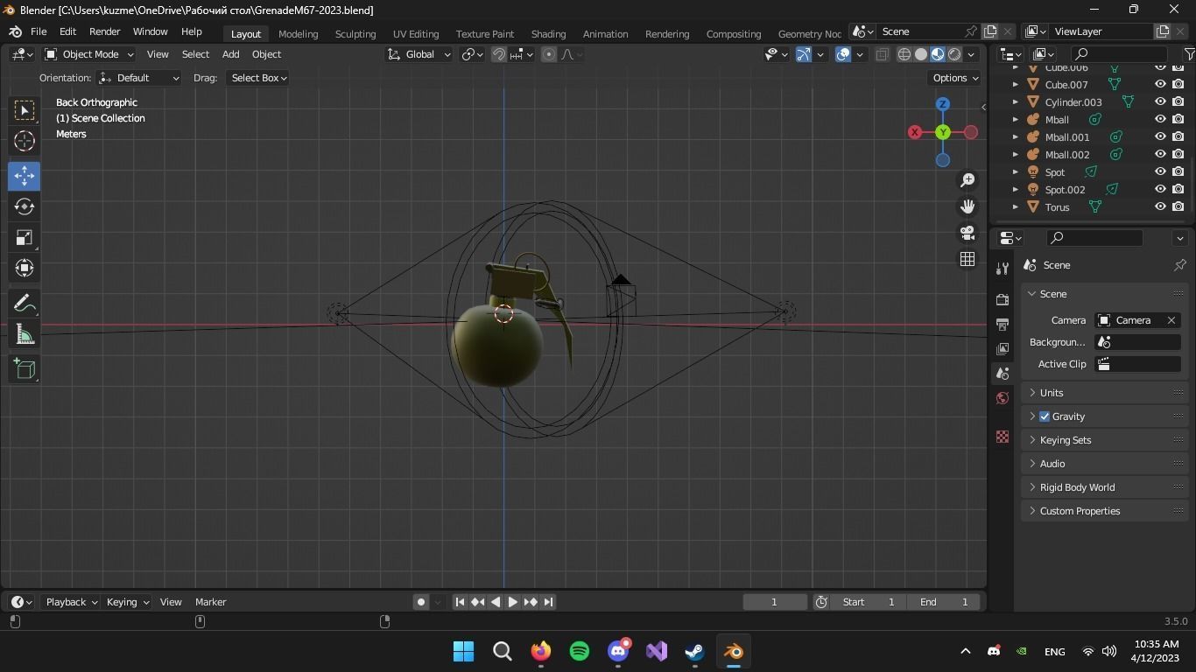
Task: Choose the Move tool in the toolbar
Action: tap(24, 176)
